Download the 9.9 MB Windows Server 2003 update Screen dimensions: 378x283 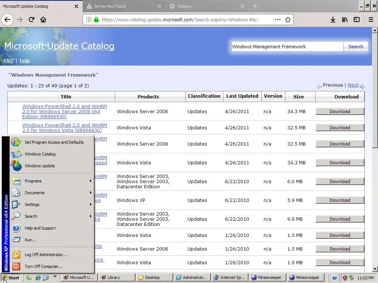click(340, 219)
